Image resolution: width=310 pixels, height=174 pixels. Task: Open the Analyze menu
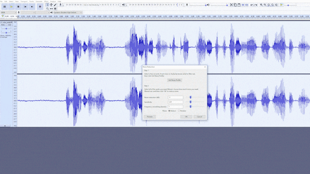pos(53,2)
